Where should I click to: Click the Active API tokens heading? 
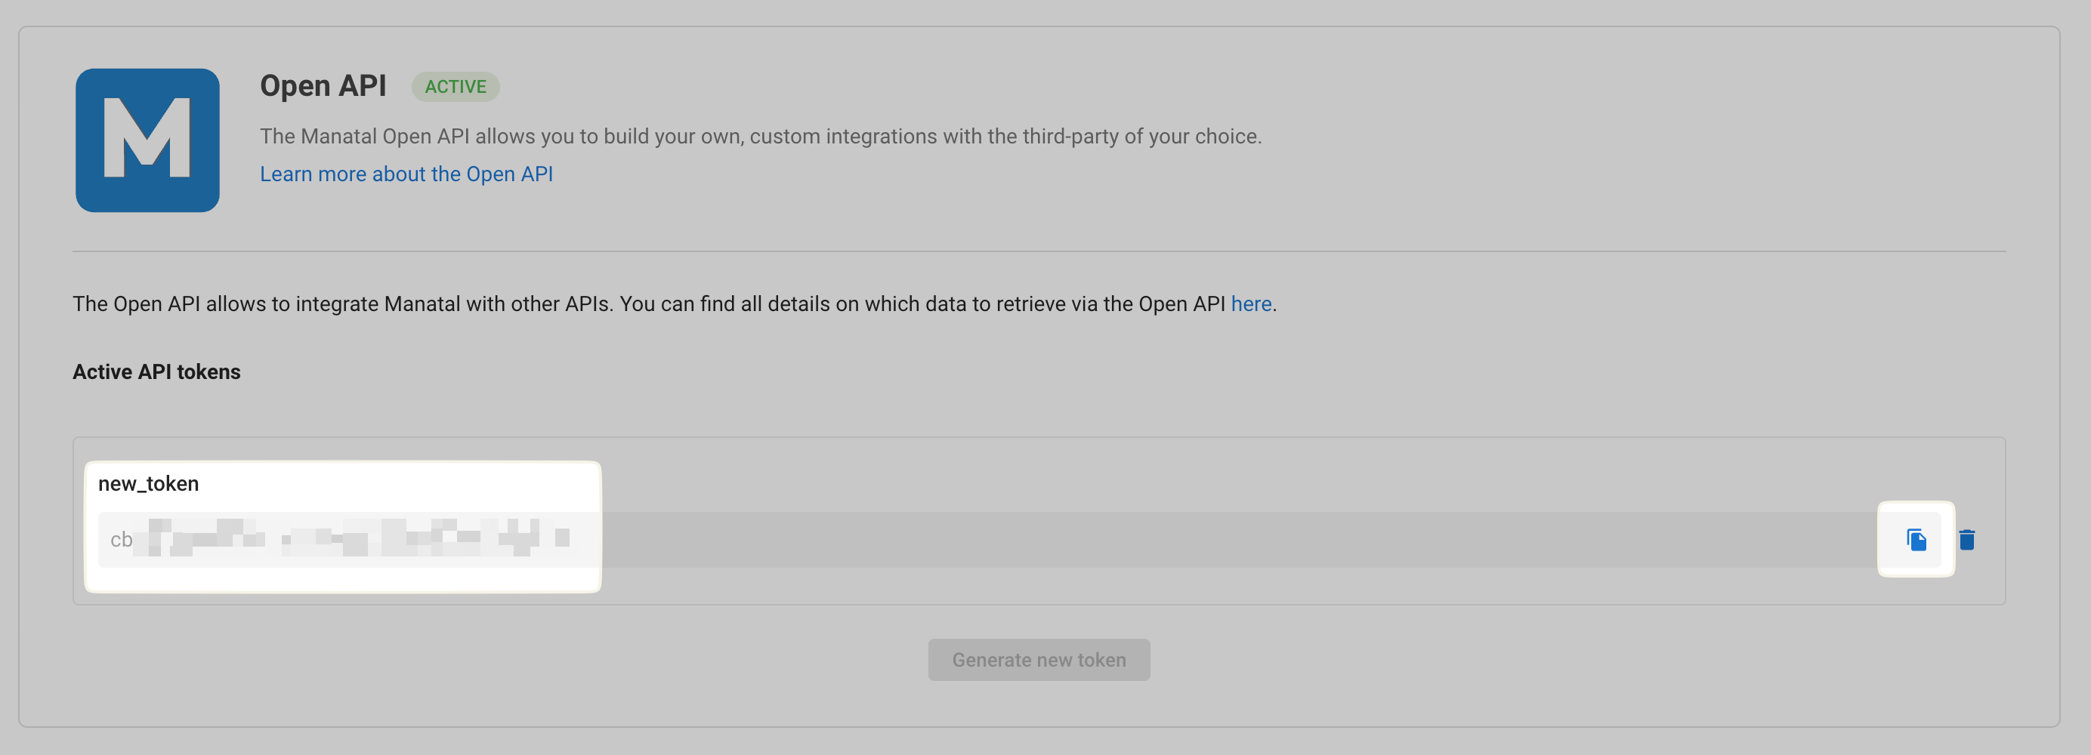coord(156,372)
